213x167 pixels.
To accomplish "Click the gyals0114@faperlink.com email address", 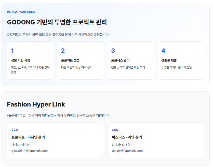I will [30, 150].
